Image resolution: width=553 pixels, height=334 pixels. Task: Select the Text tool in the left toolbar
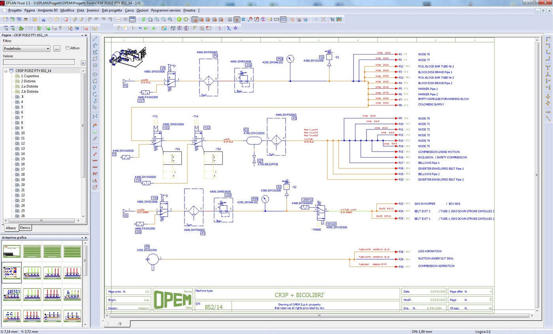[x=94, y=124]
